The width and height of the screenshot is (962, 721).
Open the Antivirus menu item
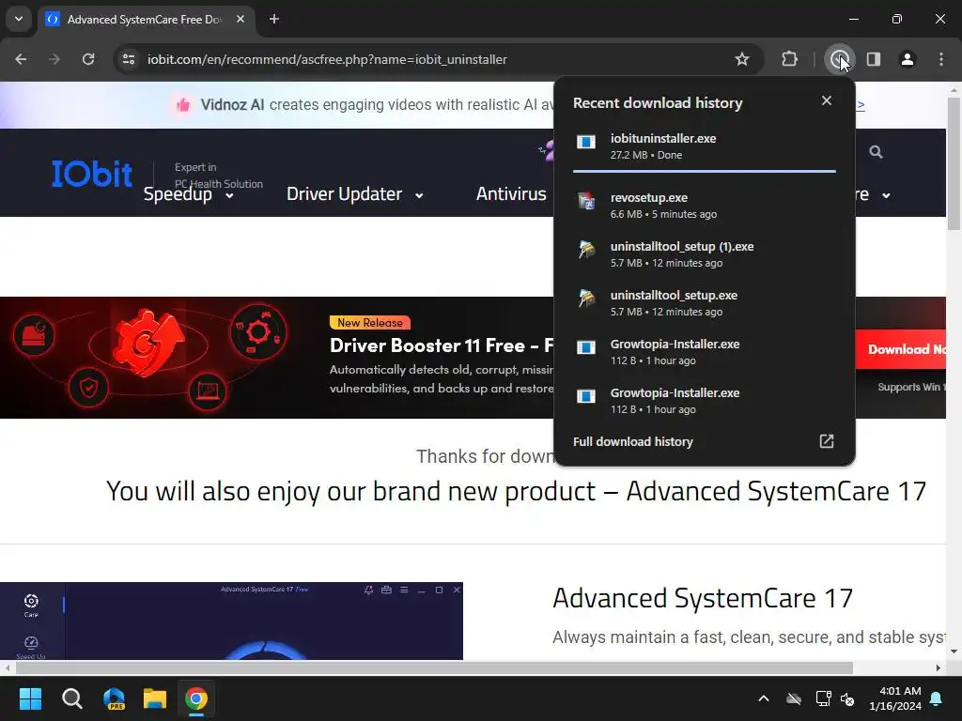[511, 194]
